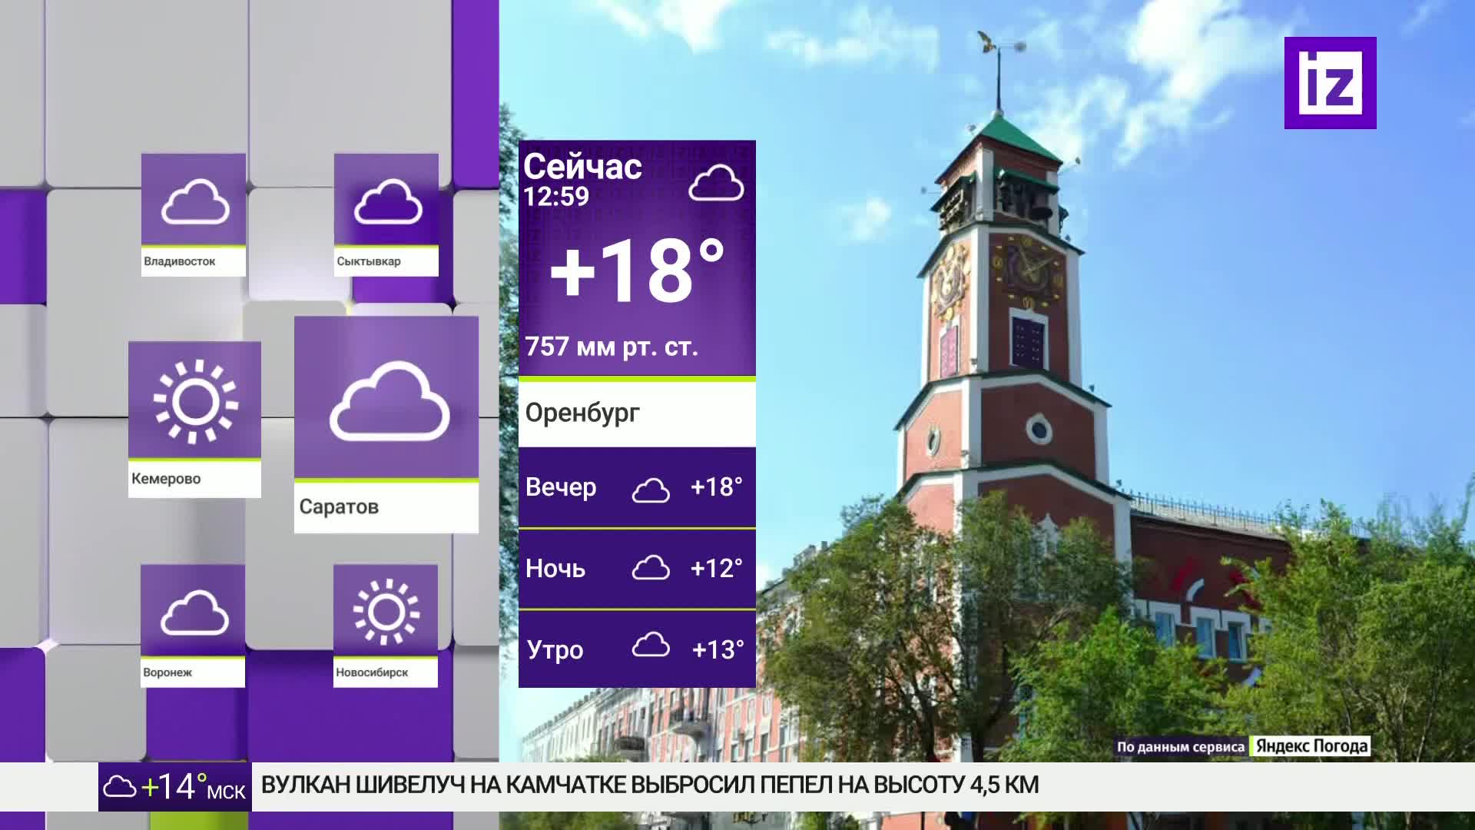The width and height of the screenshot is (1475, 830).
Task: Click the Утро label
Action: (555, 650)
